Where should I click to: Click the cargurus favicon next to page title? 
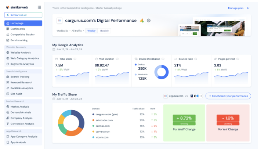point(59,21)
